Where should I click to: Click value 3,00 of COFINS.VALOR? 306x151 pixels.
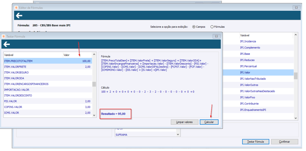pyautogui.click(x=88, y=107)
